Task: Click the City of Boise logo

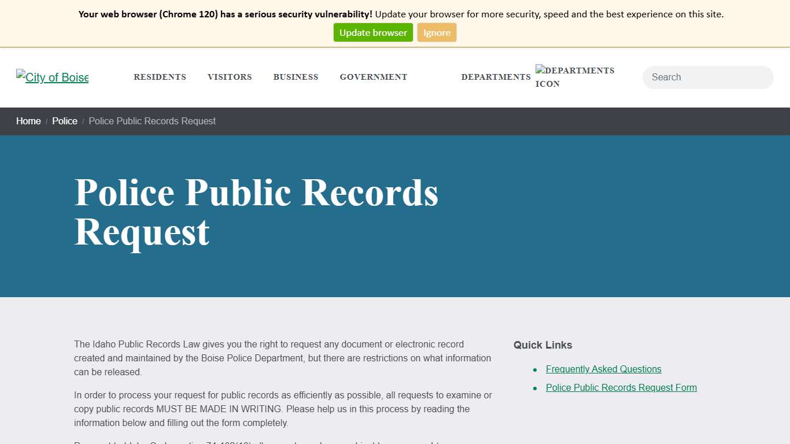Action: [51, 77]
